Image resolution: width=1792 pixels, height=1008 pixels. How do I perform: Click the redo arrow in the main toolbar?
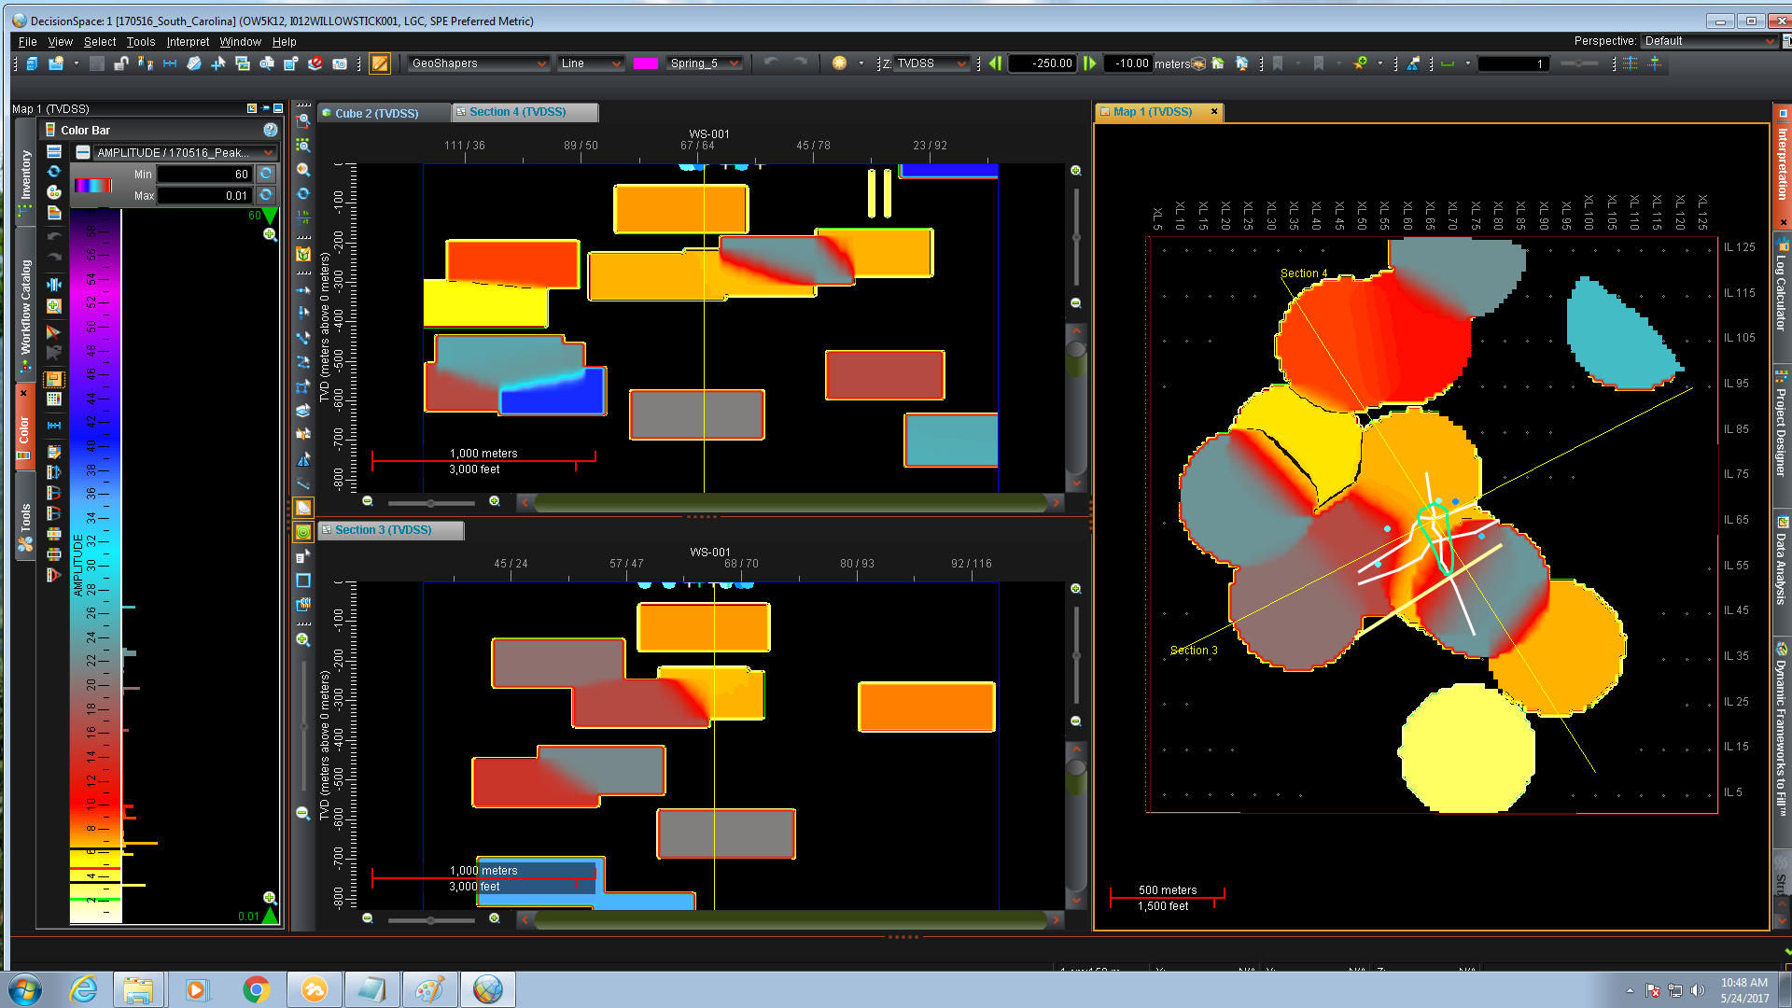pyautogui.click(x=800, y=63)
